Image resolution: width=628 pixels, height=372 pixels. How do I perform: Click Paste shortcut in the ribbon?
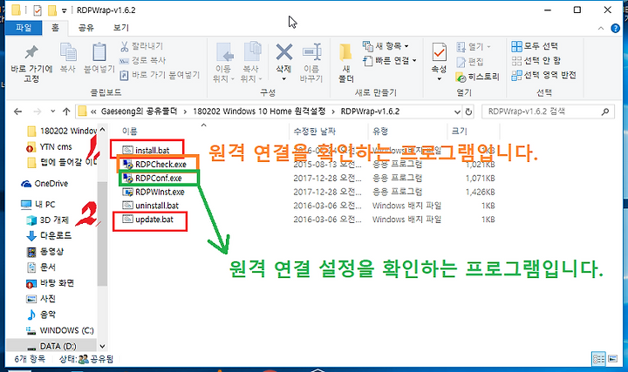click(160, 75)
